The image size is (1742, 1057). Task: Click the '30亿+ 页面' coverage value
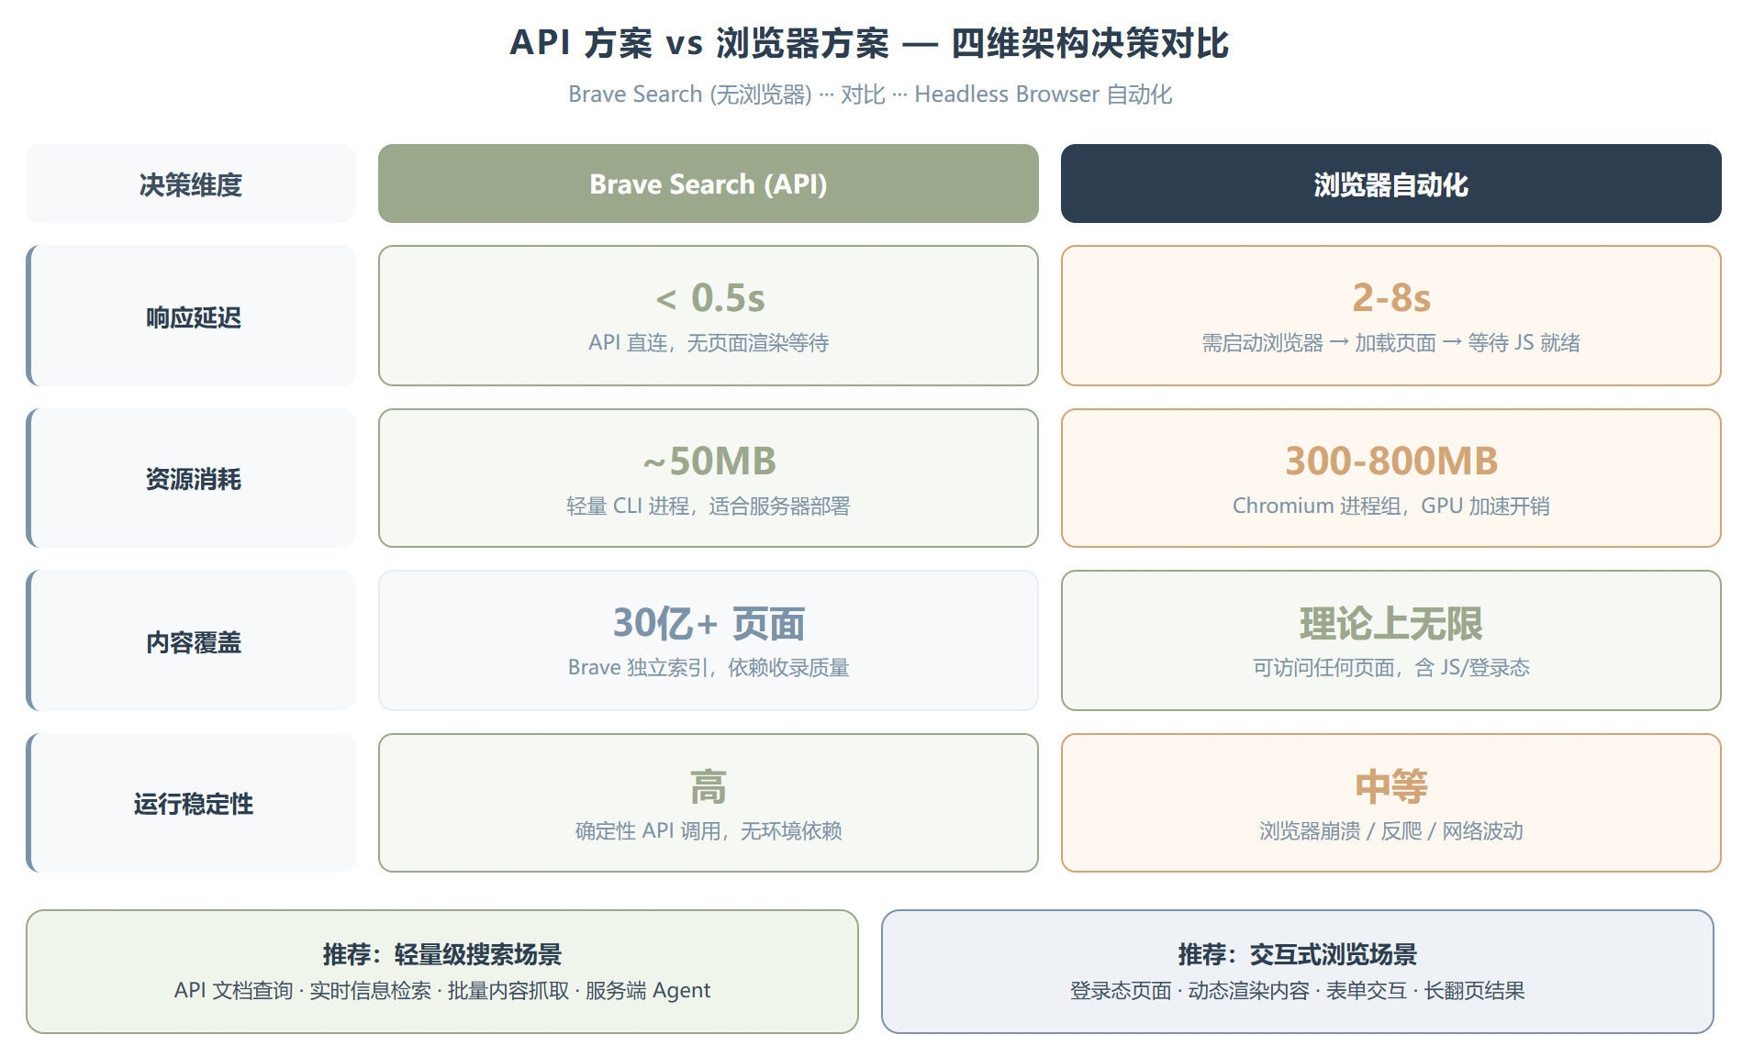click(709, 624)
